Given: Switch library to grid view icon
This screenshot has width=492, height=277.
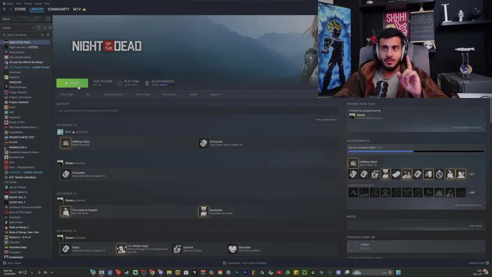Looking at the screenshot, I should coord(48,19).
